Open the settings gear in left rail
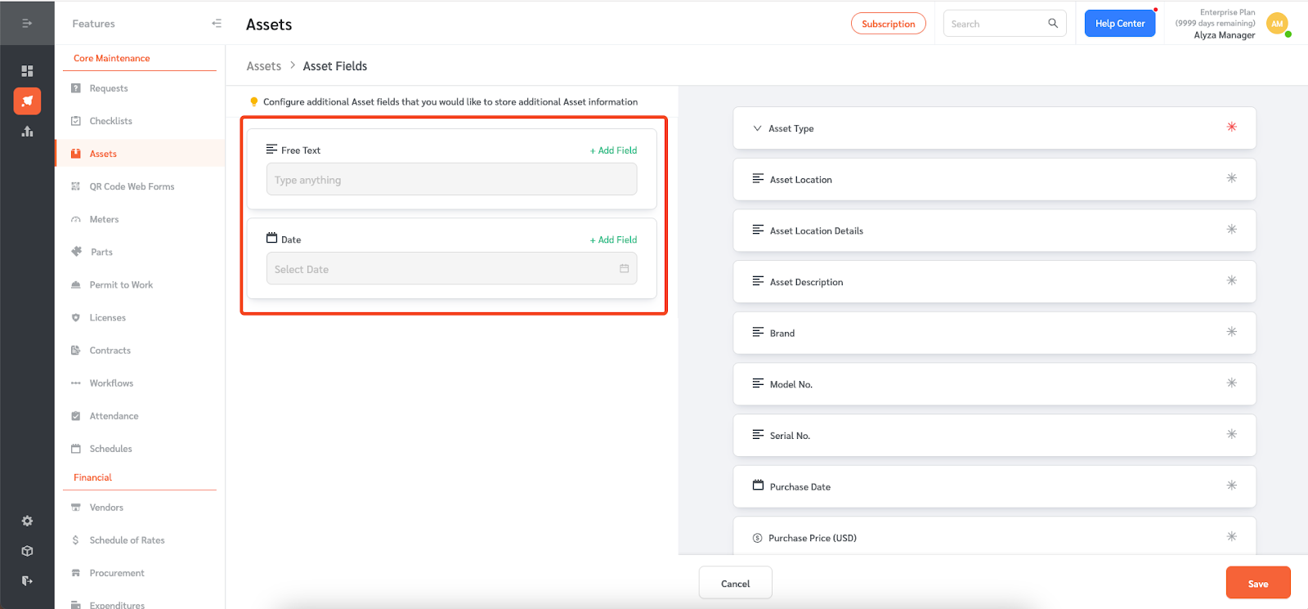The height and width of the screenshot is (609, 1308). click(27, 521)
